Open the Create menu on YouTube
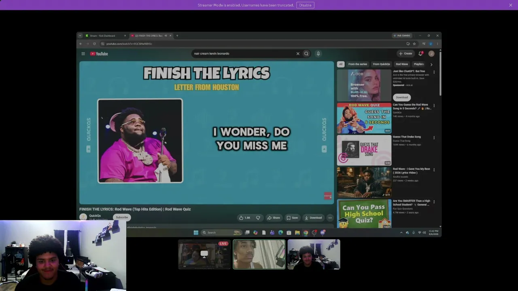Viewport: 518px width, 291px height. [405, 53]
